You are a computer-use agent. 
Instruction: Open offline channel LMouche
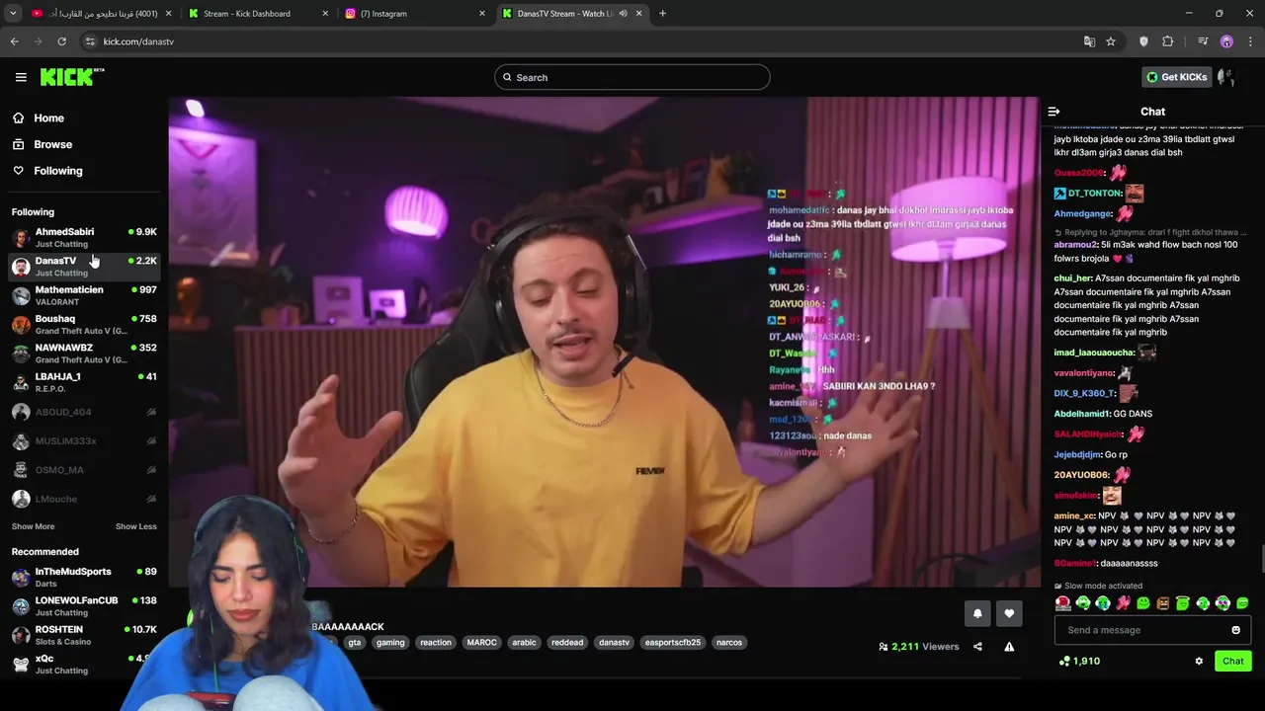tap(84, 499)
